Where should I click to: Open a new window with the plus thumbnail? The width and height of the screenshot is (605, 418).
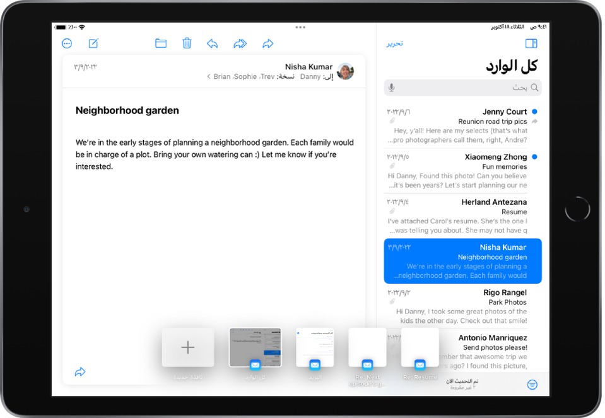(x=187, y=347)
